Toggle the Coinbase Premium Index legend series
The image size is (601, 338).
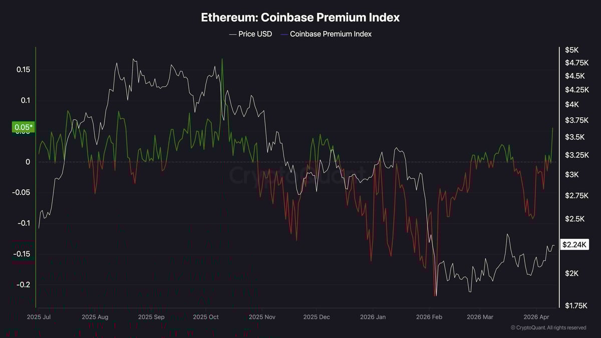[331, 34]
